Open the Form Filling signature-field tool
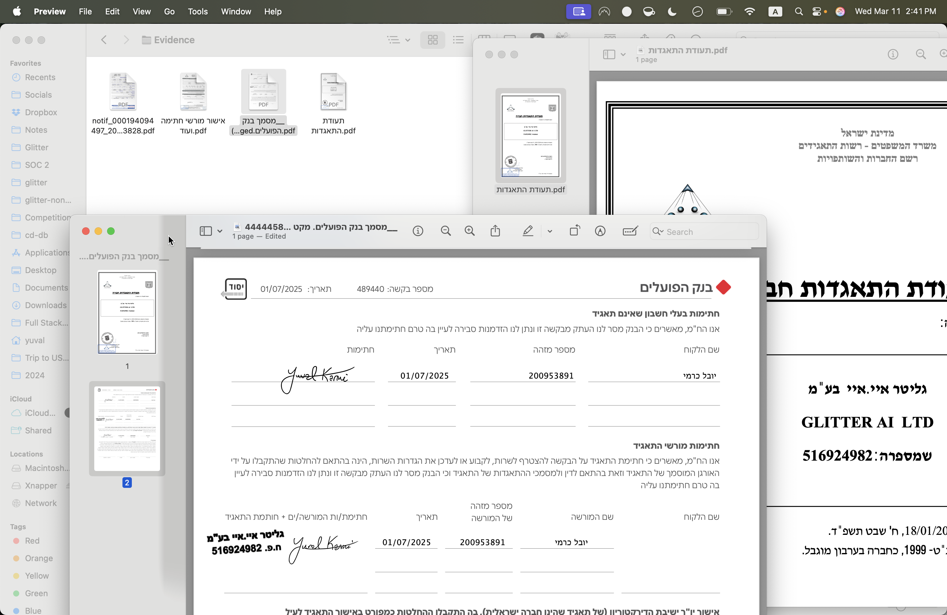 click(630, 231)
